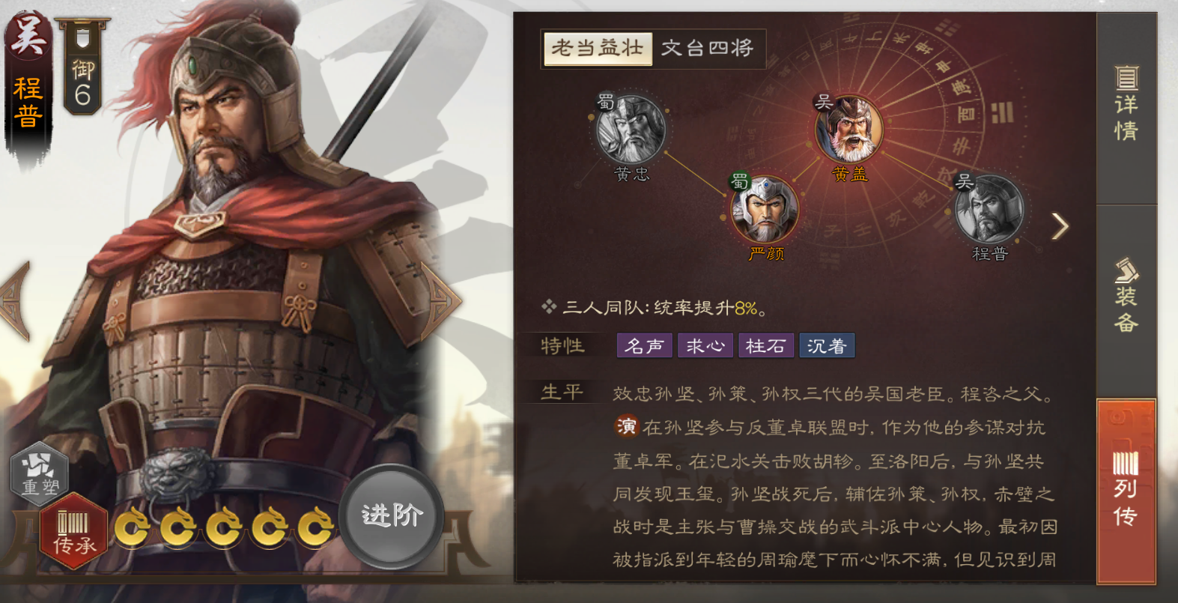The height and width of the screenshot is (603, 1178).
Task: Click the first golden star rank
Action: point(131,527)
